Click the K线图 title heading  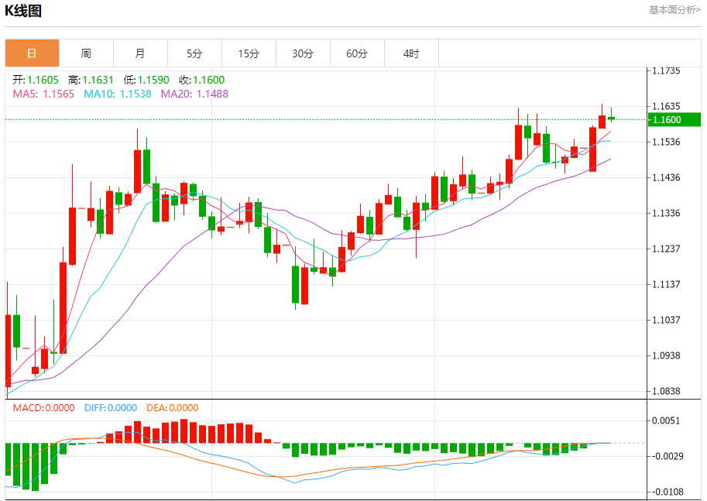pos(24,11)
